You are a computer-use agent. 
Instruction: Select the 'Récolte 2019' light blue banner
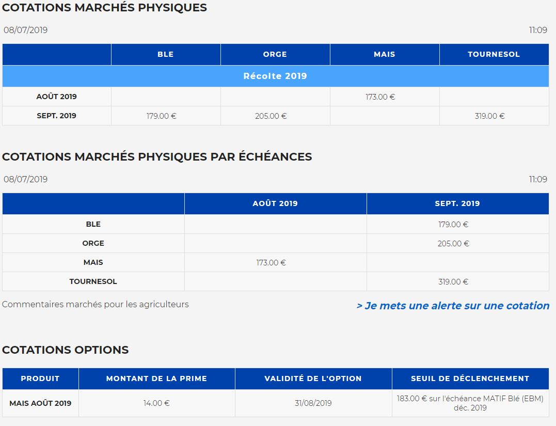275,76
